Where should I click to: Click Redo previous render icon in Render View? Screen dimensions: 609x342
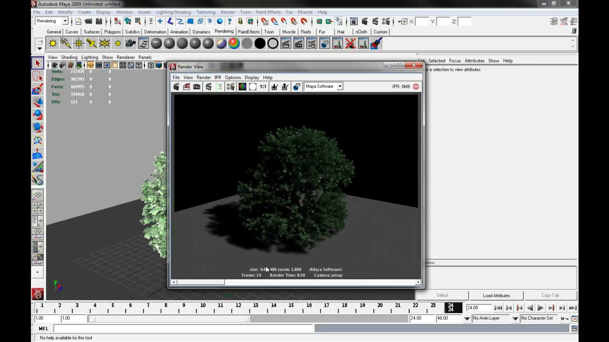176,86
